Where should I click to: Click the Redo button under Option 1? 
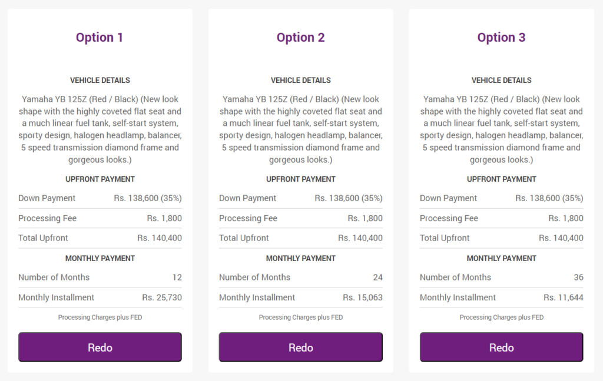(x=100, y=347)
